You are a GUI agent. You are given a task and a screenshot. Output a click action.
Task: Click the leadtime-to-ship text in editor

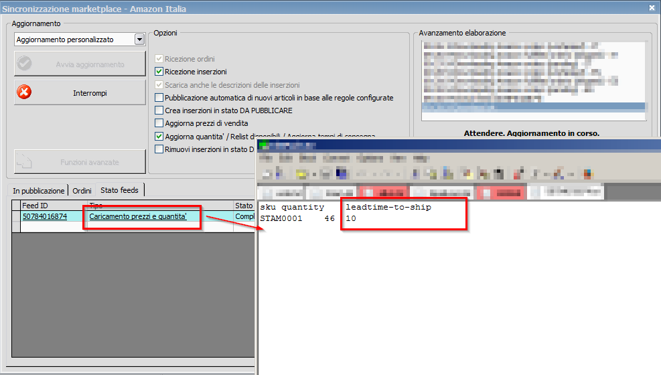[x=388, y=207]
